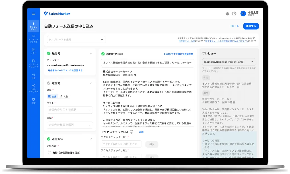Open the 設定 gear in sidebar
The height and width of the screenshot is (174, 290).
click(34, 101)
